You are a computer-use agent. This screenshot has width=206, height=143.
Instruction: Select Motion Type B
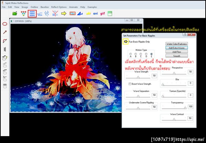pos(136,54)
